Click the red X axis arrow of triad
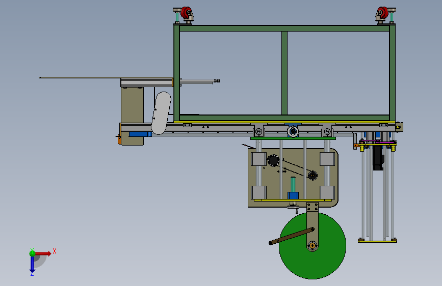 click(44, 253)
